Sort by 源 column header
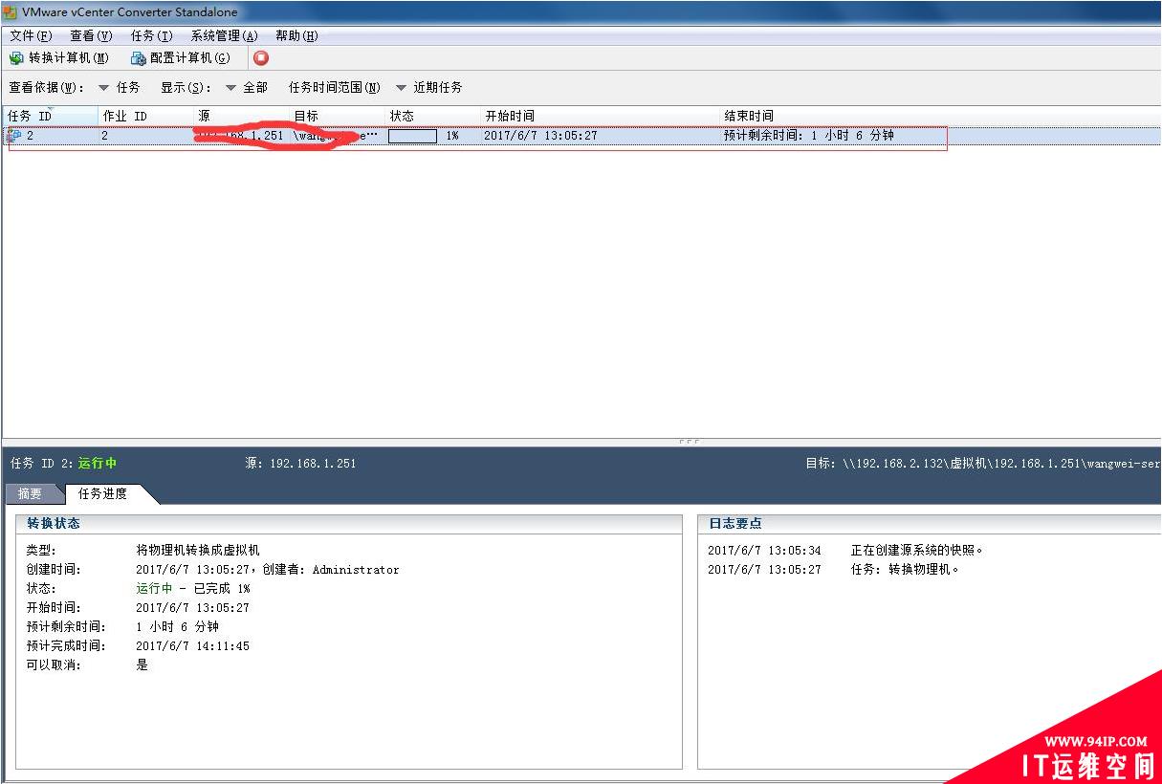1162x784 pixels. coord(241,116)
